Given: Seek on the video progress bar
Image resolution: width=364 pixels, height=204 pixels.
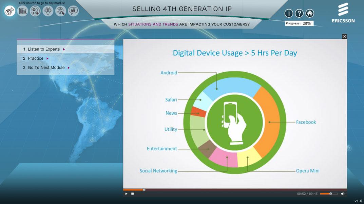Looking at the screenshot, I should pyautogui.click(x=235, y=190).
